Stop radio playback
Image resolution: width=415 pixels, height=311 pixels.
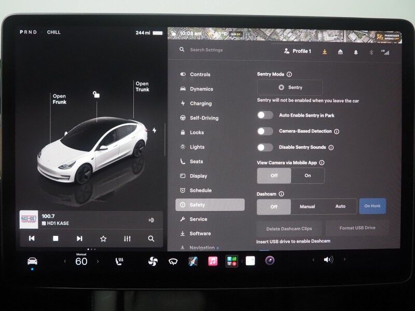click(x=56, y=238)
